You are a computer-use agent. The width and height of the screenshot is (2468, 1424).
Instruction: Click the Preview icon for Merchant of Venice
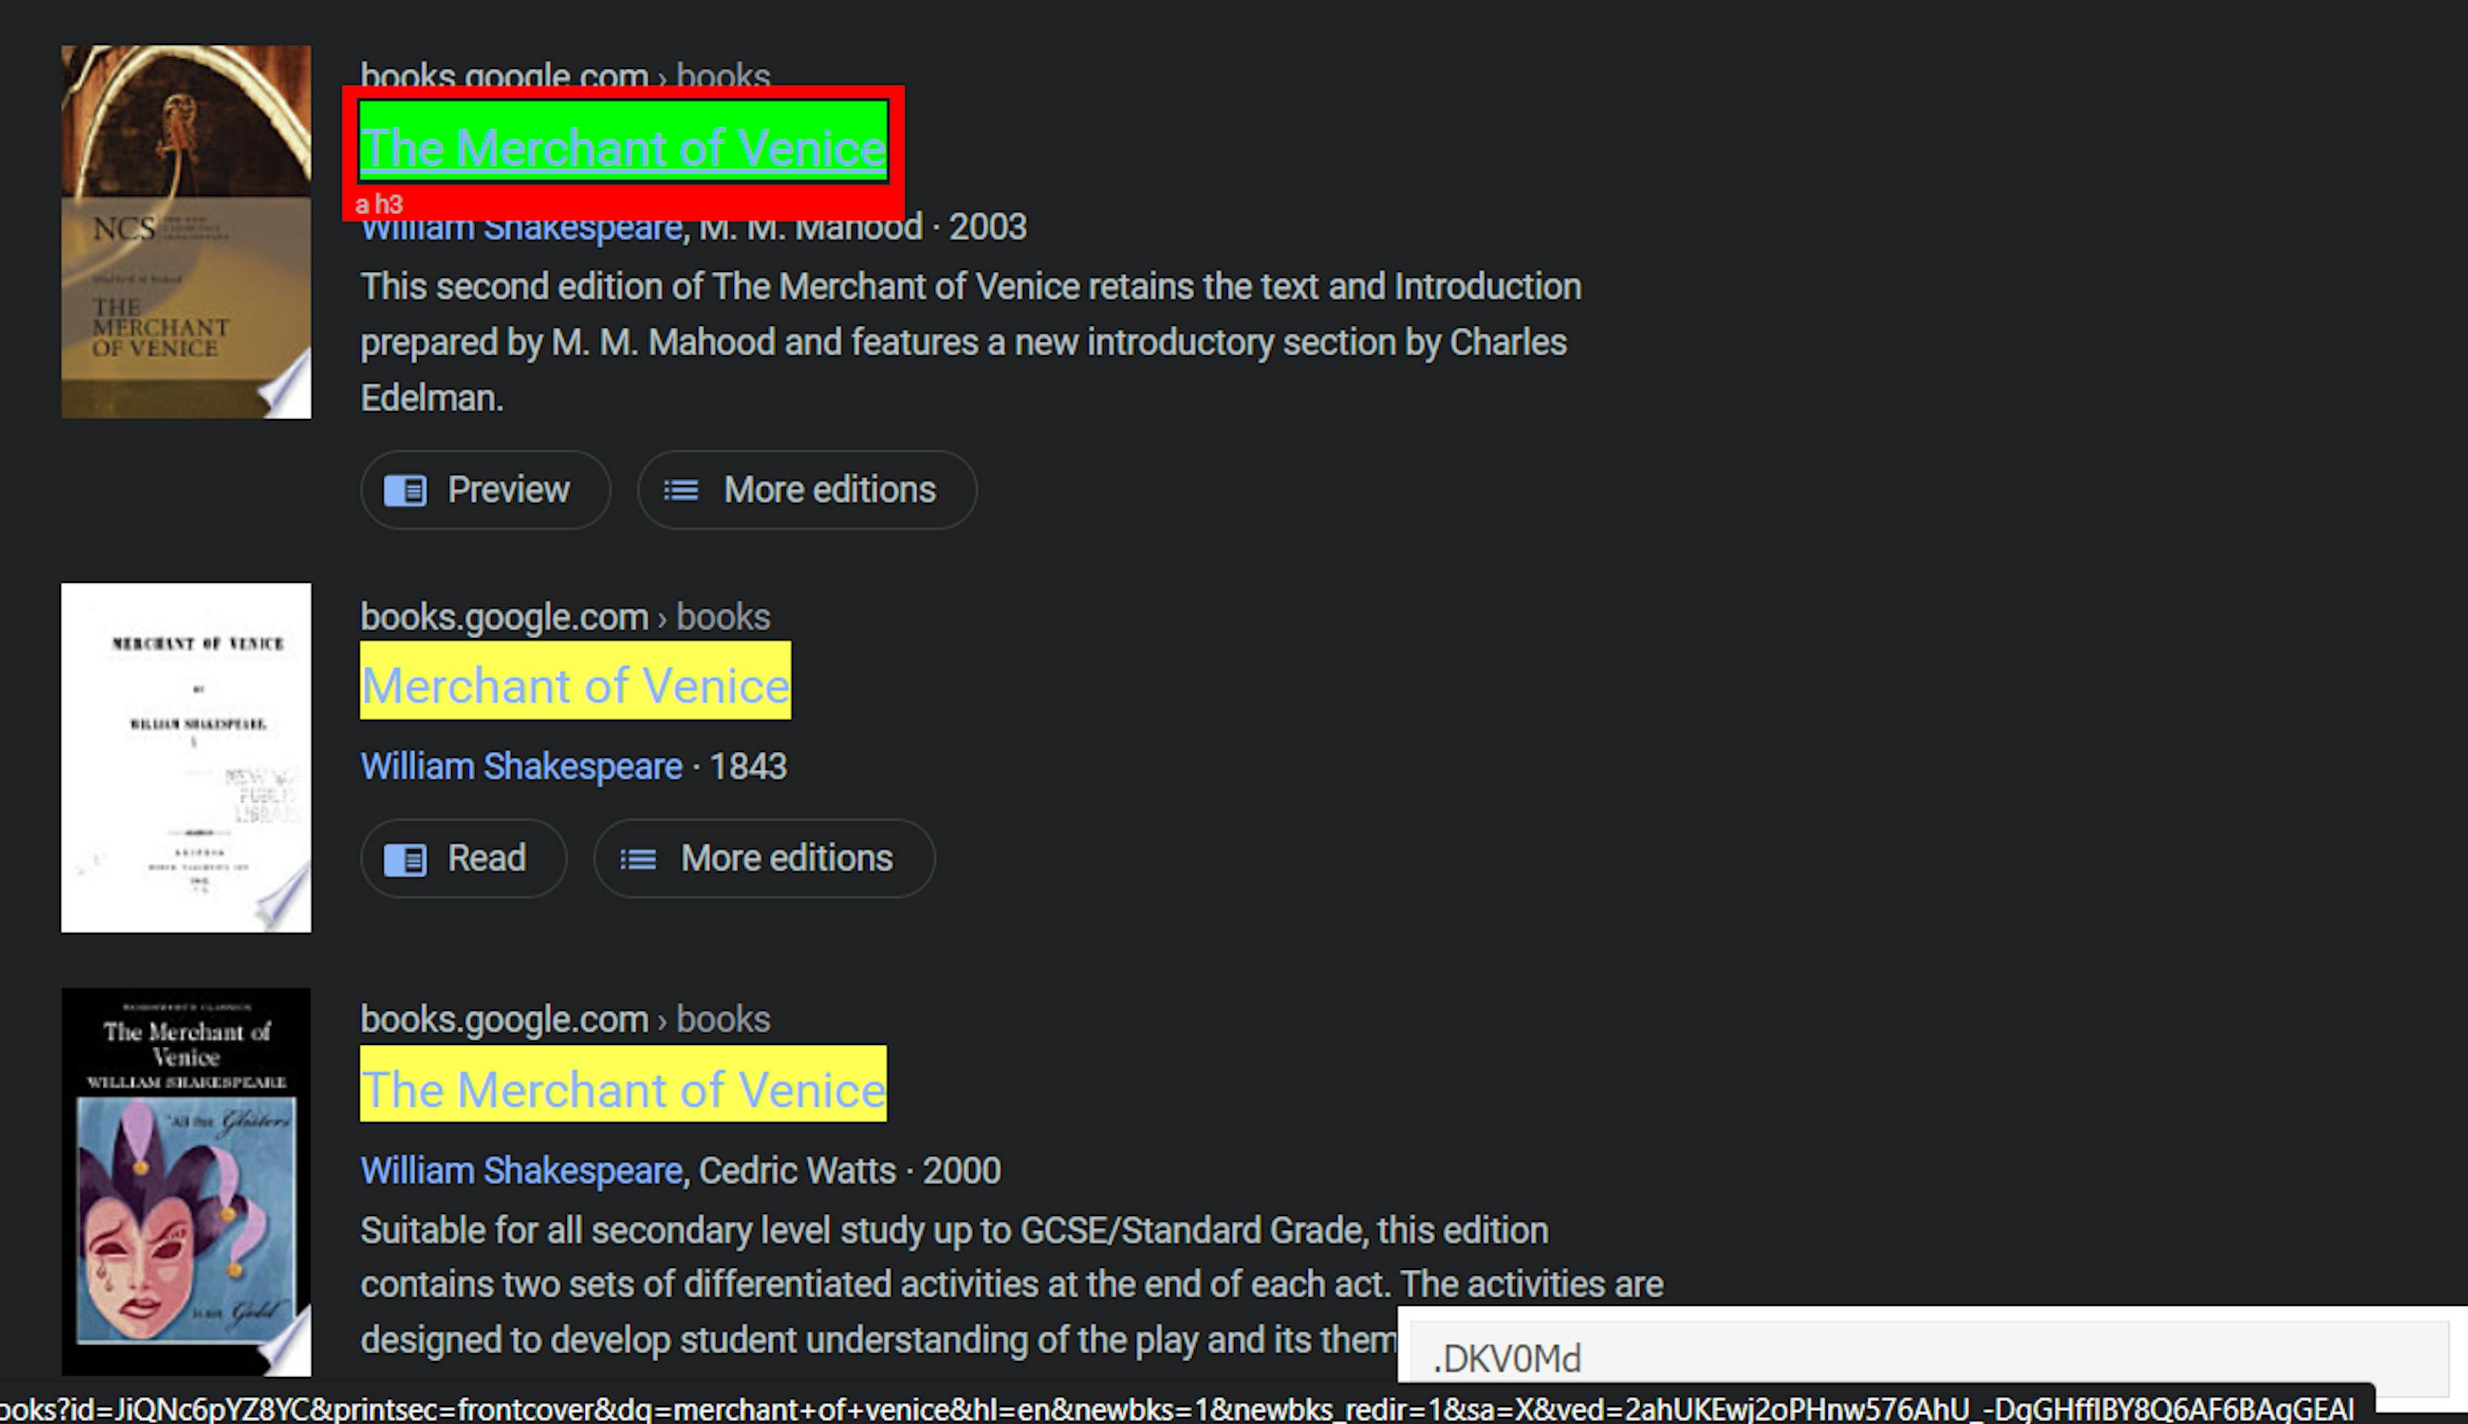(407, 490)
